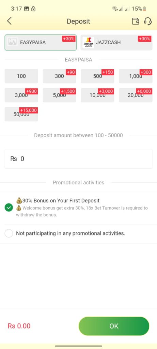Confirm deposit with the OK button

[114, 326]
